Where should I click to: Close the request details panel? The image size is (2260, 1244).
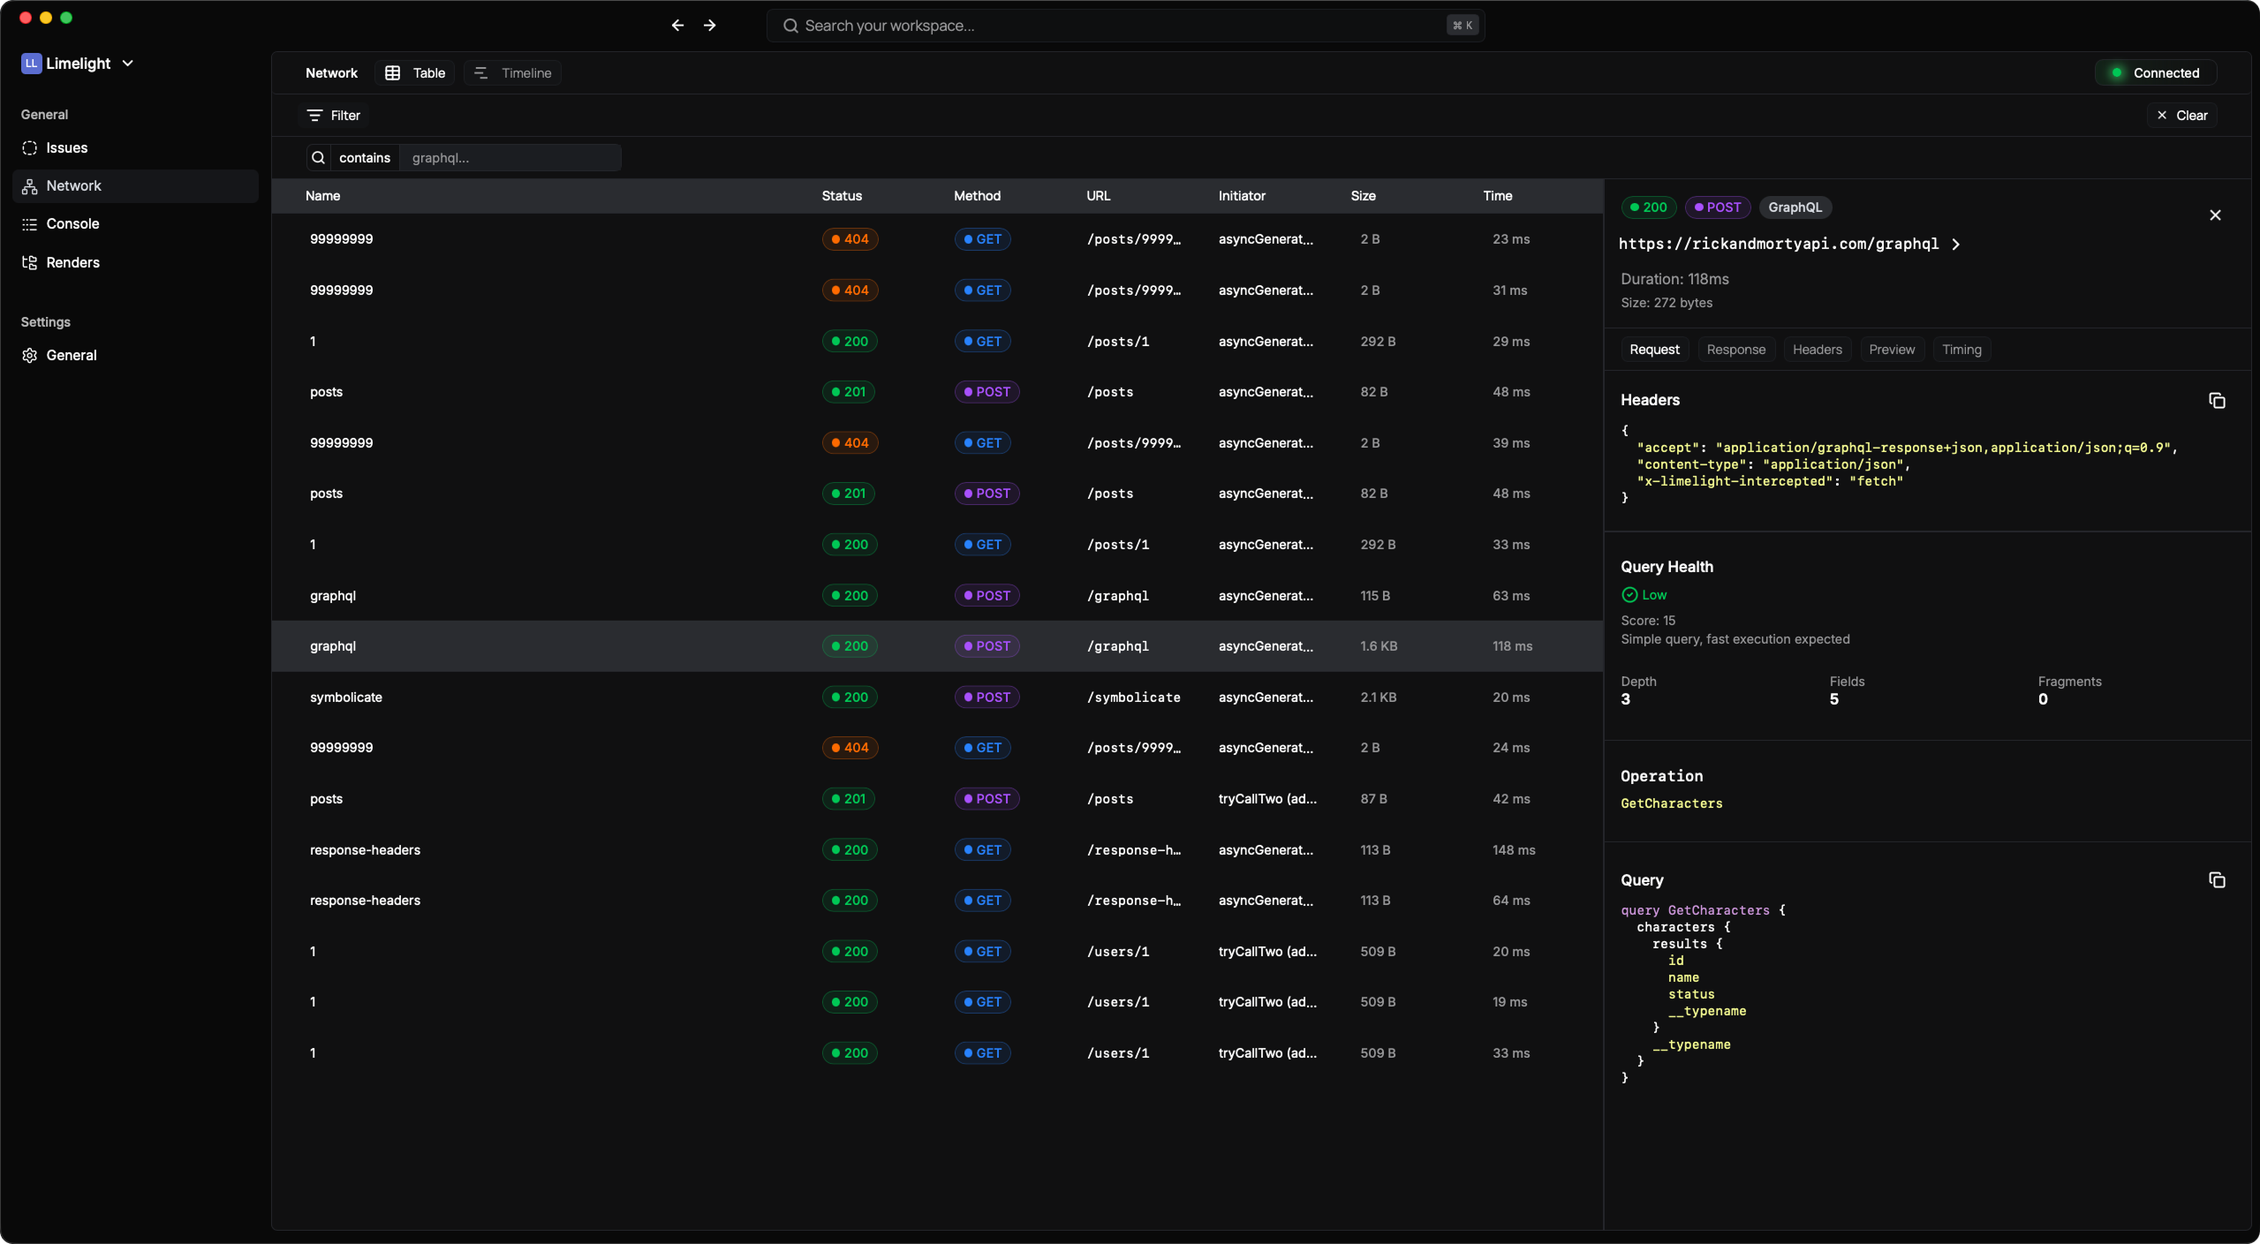(x=2214, y=215)
